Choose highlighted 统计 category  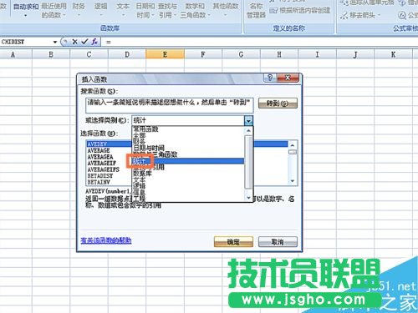pos(188,161)
